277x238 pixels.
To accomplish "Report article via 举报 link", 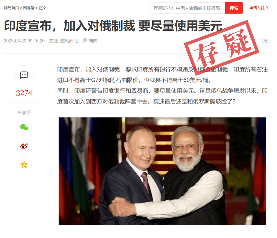I will (x=263, y=41).
